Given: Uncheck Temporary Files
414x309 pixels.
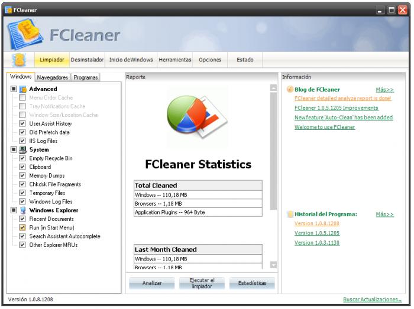Looking at the screenshot, I should [x=22, y=193].
